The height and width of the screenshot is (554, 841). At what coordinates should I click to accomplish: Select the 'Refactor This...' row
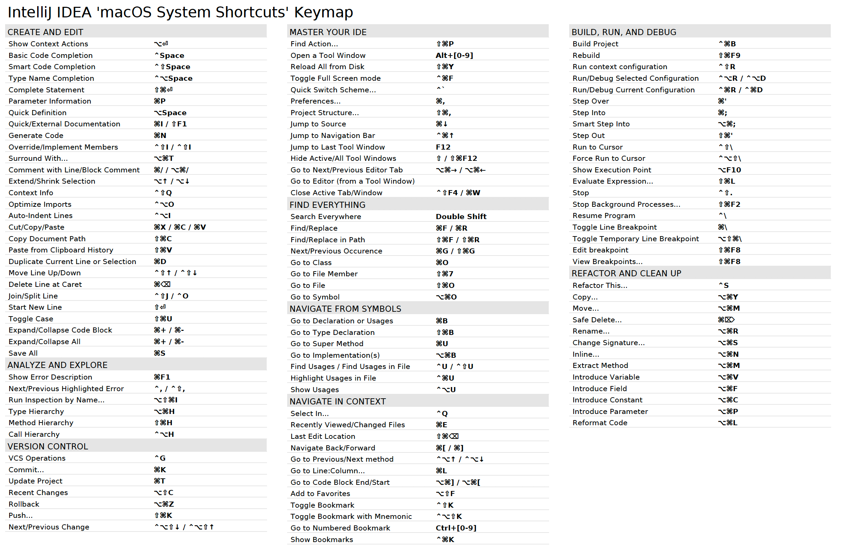[x=600, y=285]
